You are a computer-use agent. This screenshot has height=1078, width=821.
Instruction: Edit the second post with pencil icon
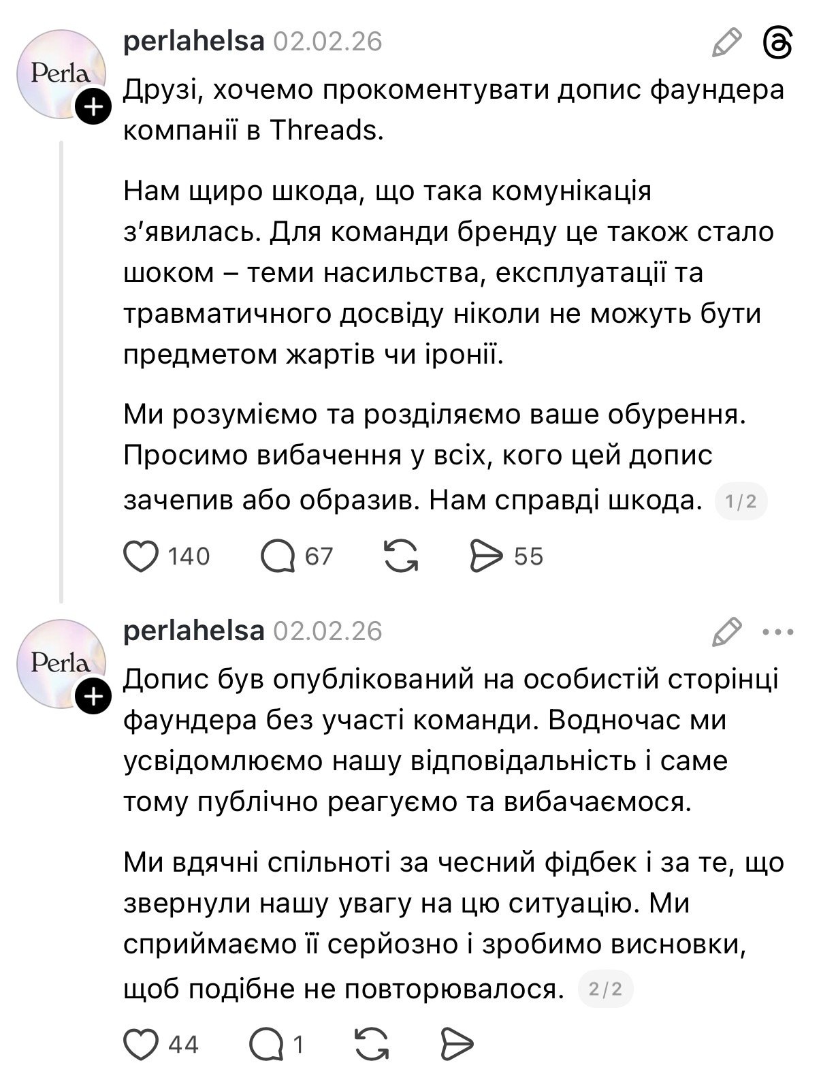[726, 631]
